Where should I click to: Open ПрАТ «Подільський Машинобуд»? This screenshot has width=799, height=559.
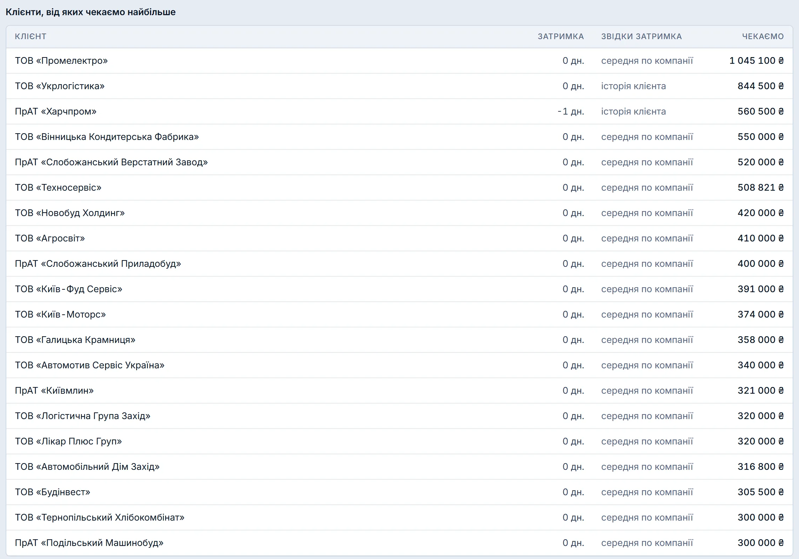point(89,543)
